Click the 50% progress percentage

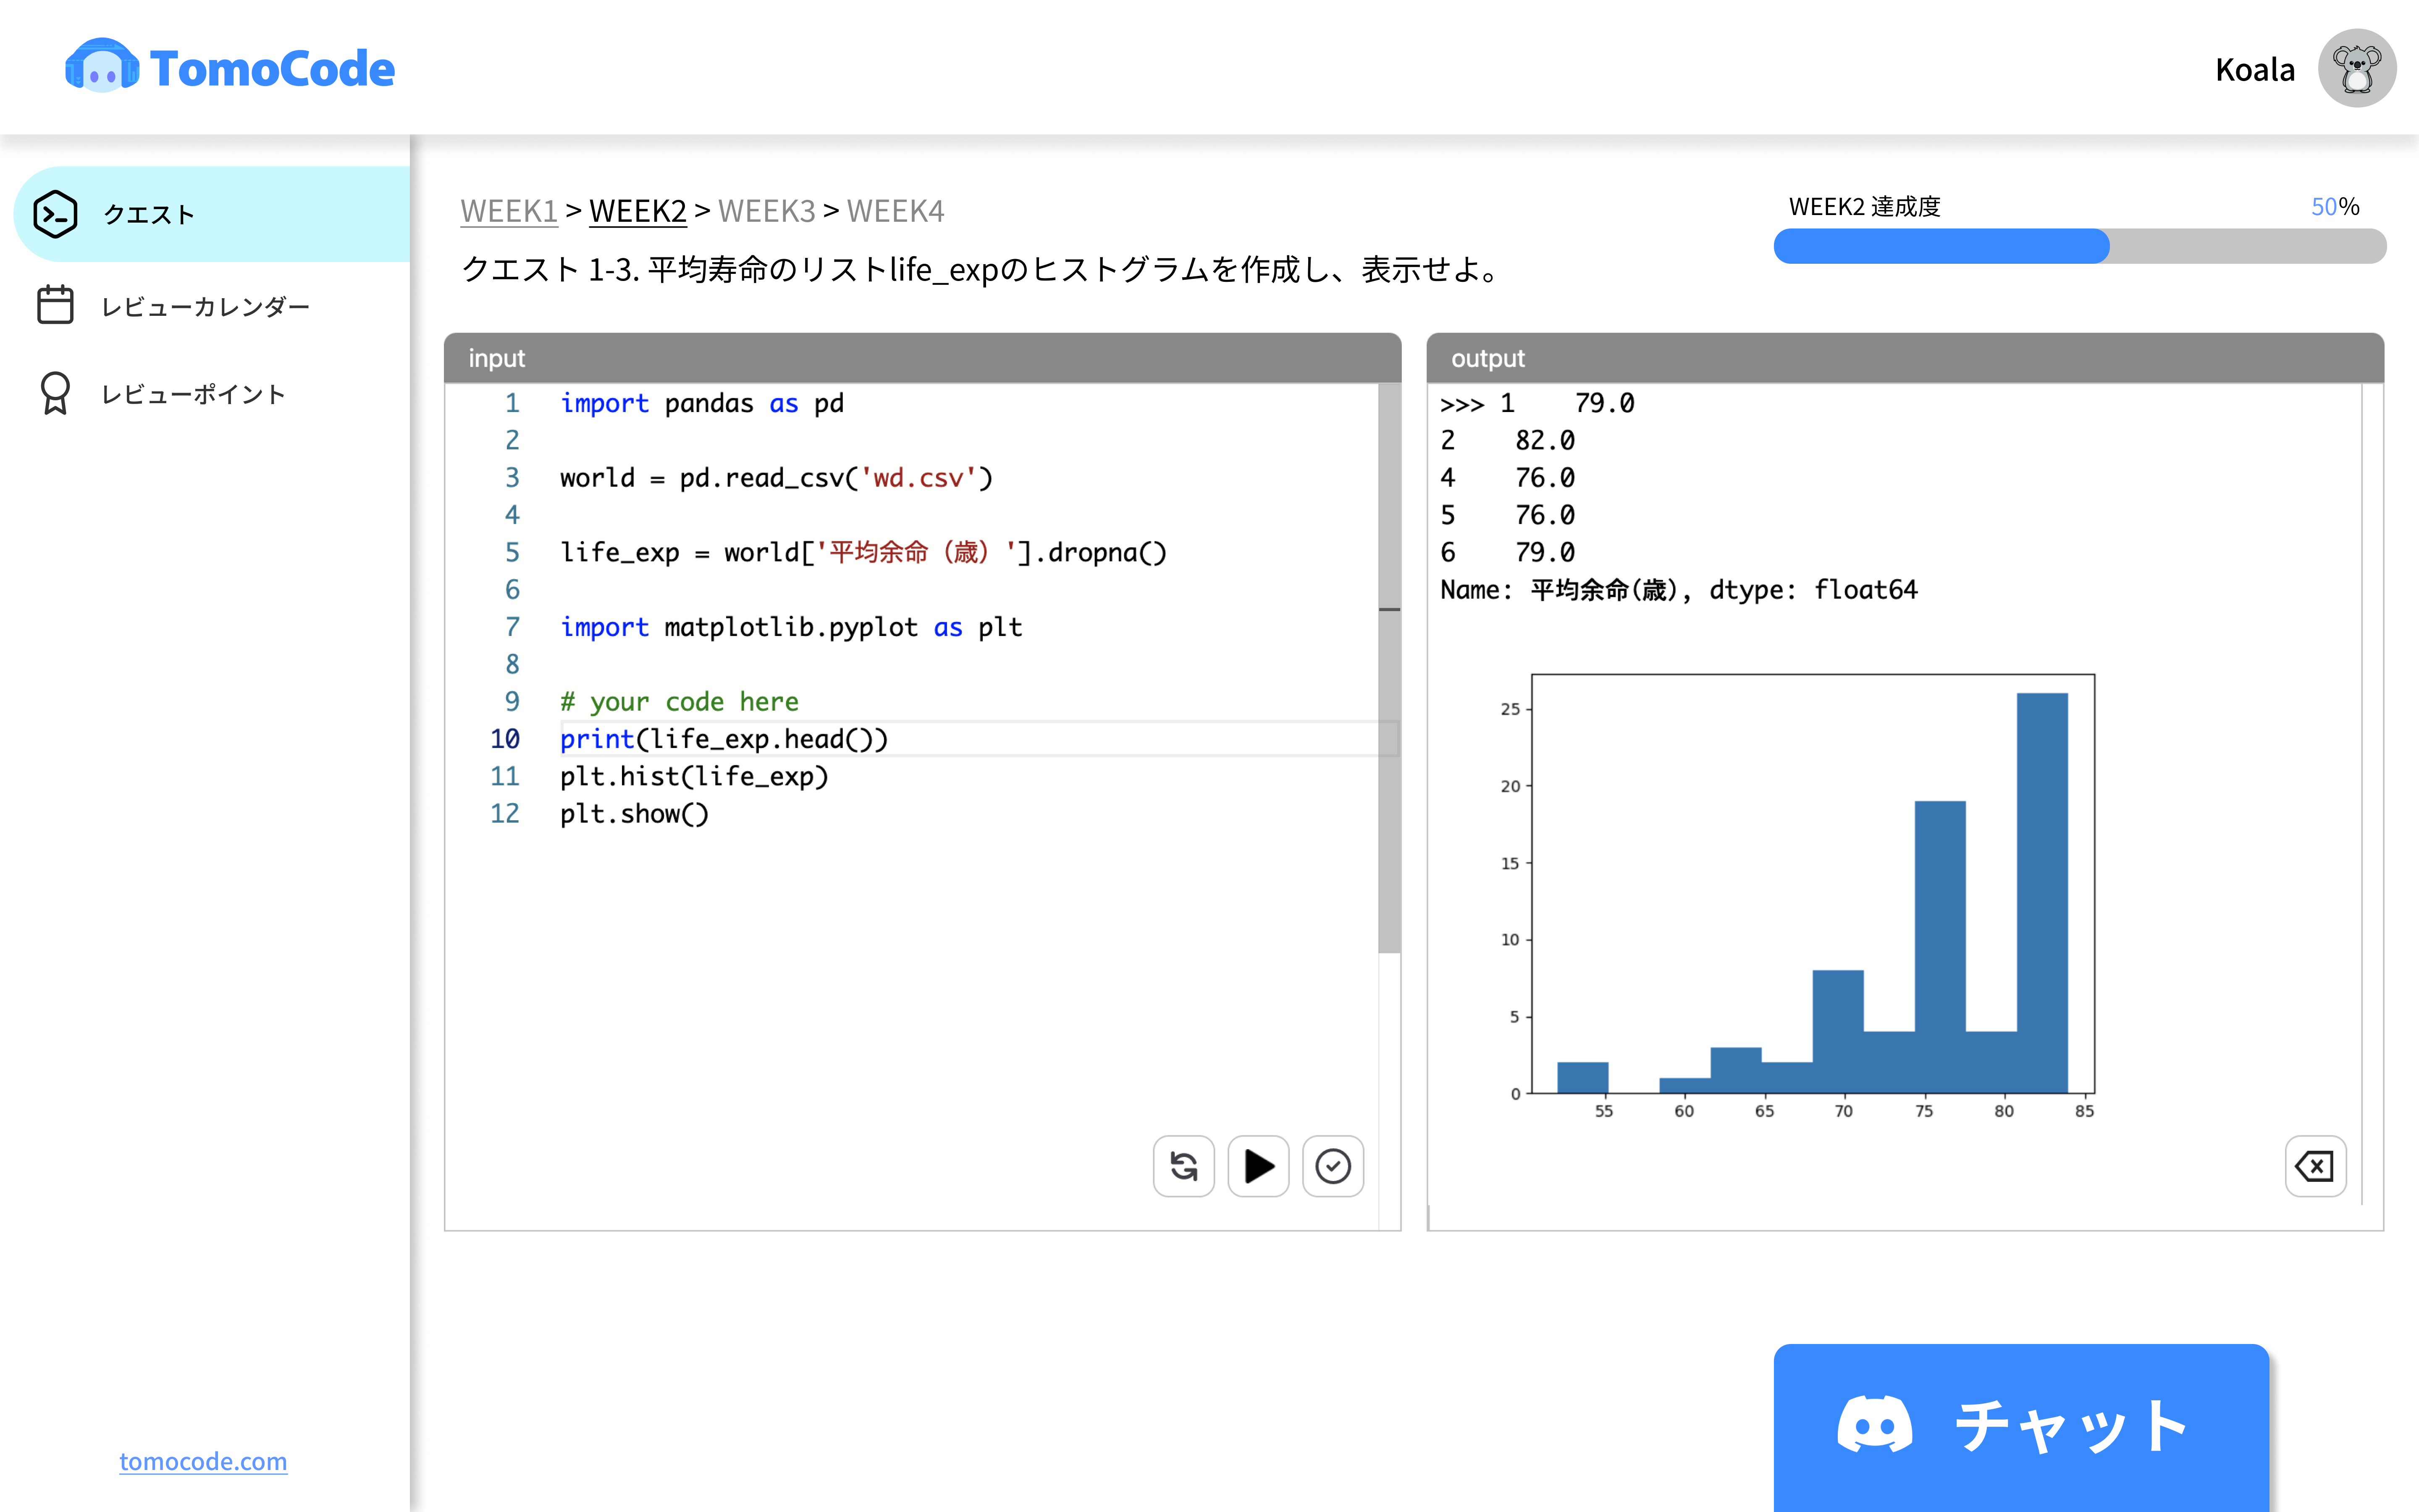(x=2335, y=207)
